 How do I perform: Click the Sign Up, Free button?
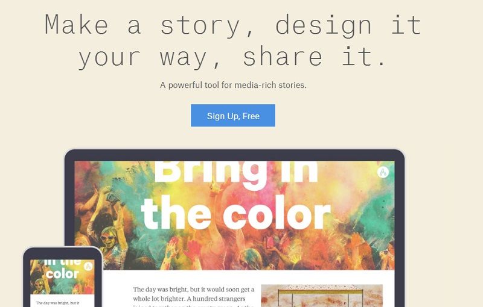pos(233,116)
